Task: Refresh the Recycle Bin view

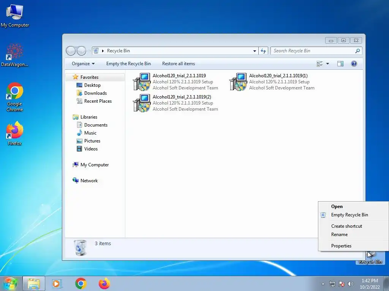Action: pos(263,51)
